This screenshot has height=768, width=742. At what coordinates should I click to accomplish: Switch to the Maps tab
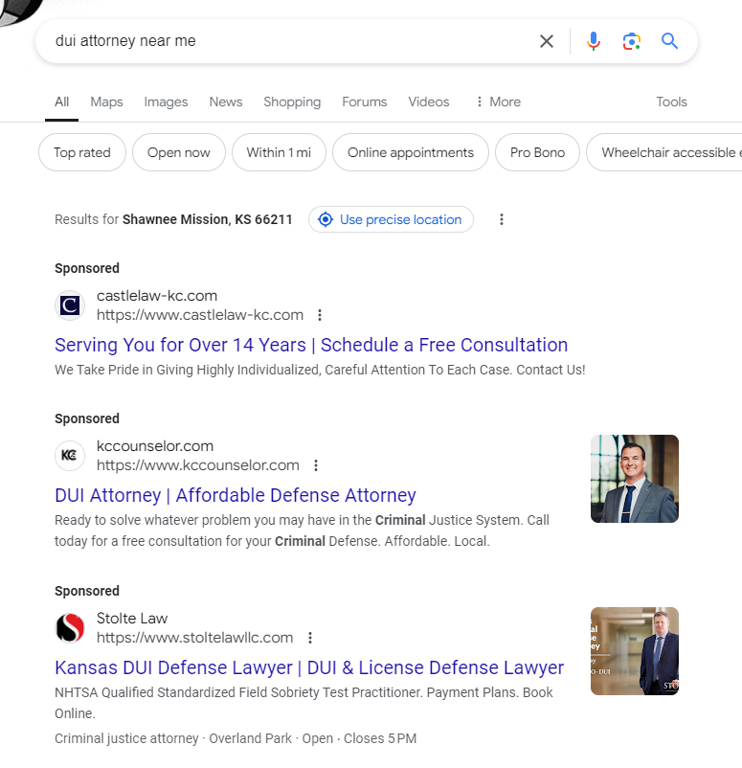pyautogui.click(x=106, y=102)
